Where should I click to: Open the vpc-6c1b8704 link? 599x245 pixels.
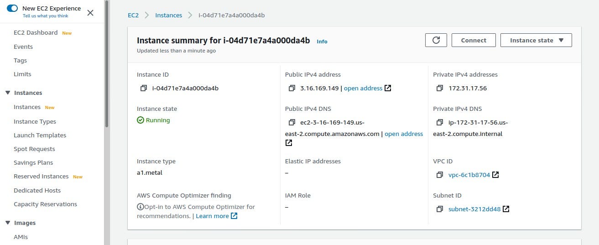[x=469, y=175]
